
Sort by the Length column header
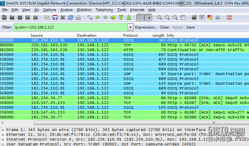pyautogui.click(x=159, y=35)
